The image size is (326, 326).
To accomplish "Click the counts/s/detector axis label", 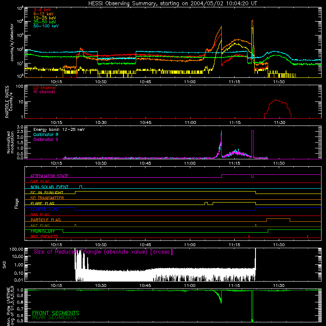I will tap(12, 42).
